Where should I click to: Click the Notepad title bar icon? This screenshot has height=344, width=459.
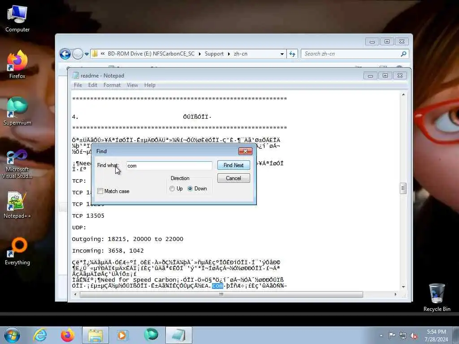(75, 75)
